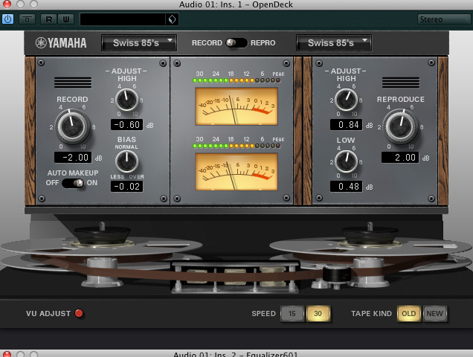Flip the RECORD/REPRO monitor switch
Screen dimensions: 473x357
tap(236, 43)
